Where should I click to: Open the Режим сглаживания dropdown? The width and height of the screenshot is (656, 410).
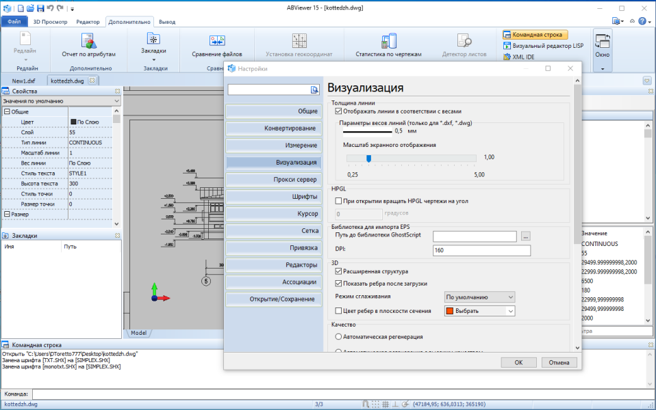coord(479,297)
